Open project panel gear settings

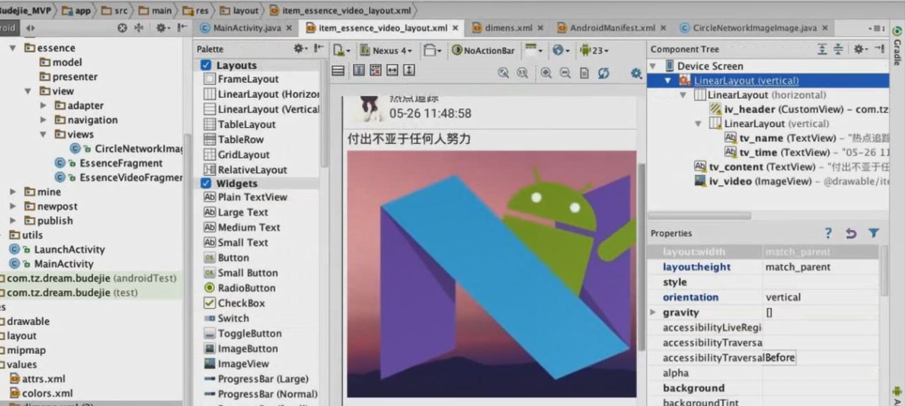click(x=163, y=28)
